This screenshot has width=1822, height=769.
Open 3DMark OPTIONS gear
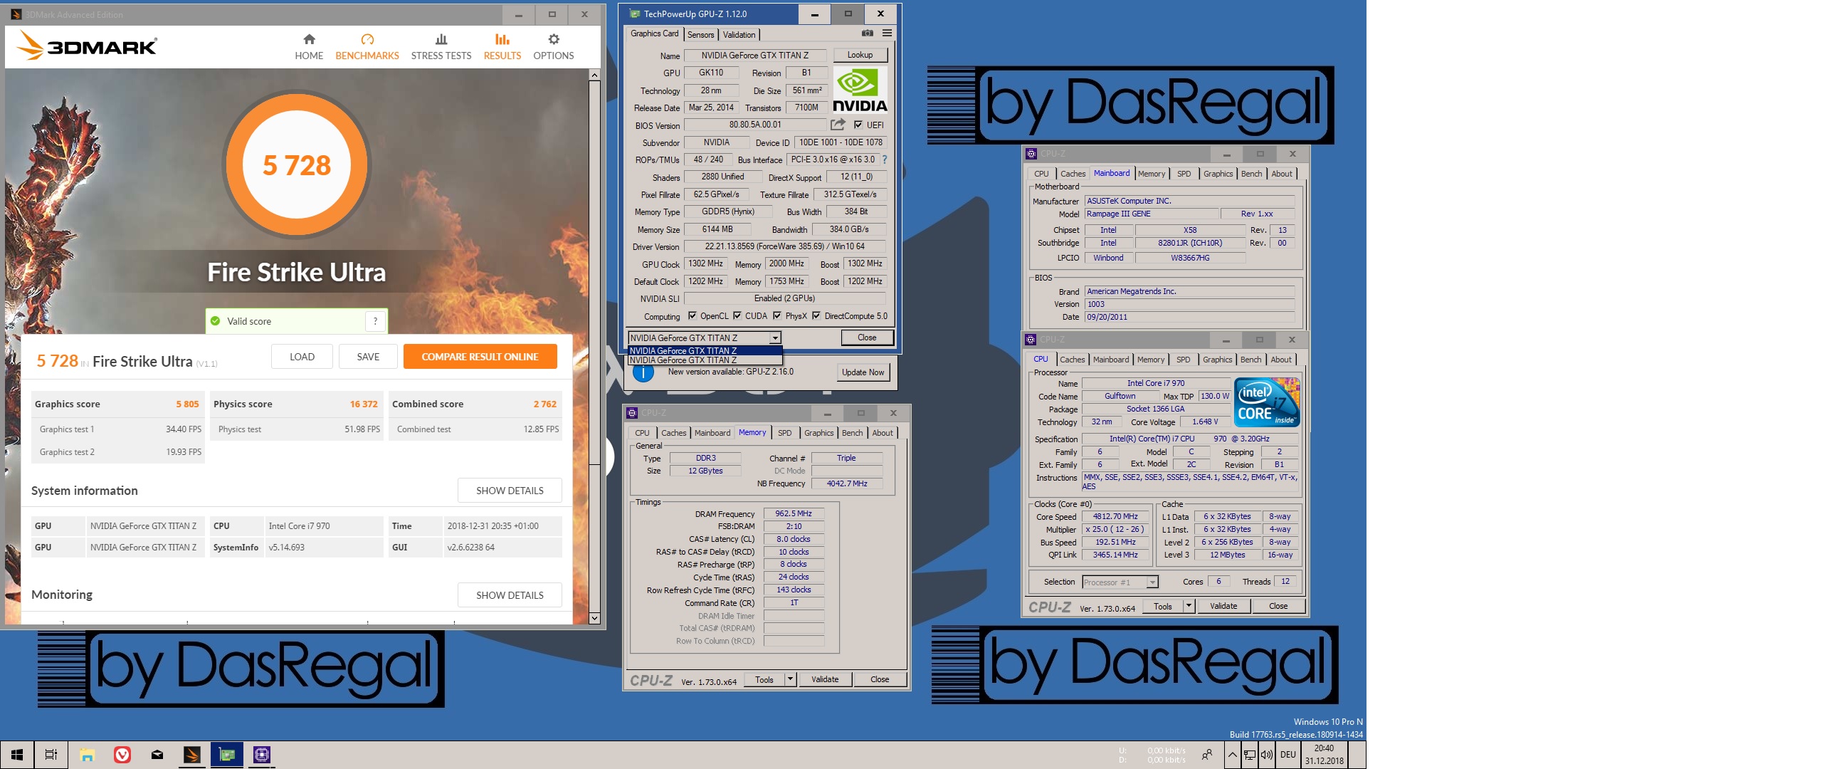point(554,47)
